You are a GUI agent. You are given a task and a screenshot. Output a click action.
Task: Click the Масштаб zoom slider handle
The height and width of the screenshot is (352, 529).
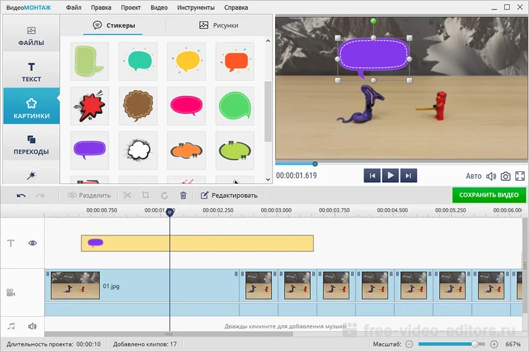(482, 344)
